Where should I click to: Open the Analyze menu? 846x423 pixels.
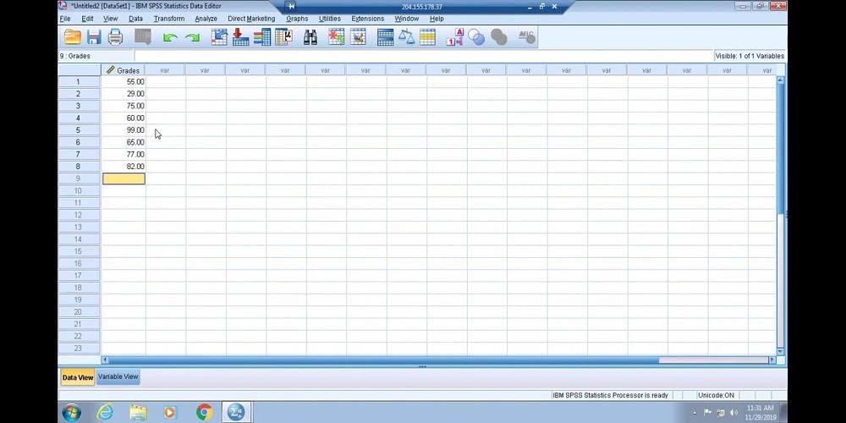pyautogui.click(x=206, y=19)
